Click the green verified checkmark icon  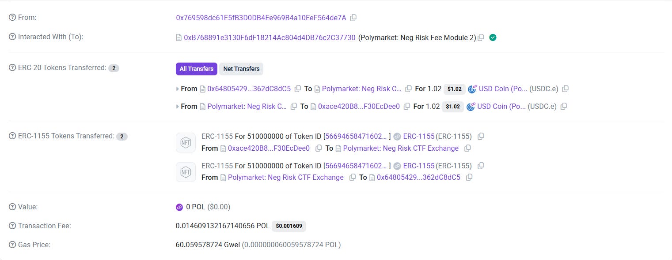pos(493,37)
